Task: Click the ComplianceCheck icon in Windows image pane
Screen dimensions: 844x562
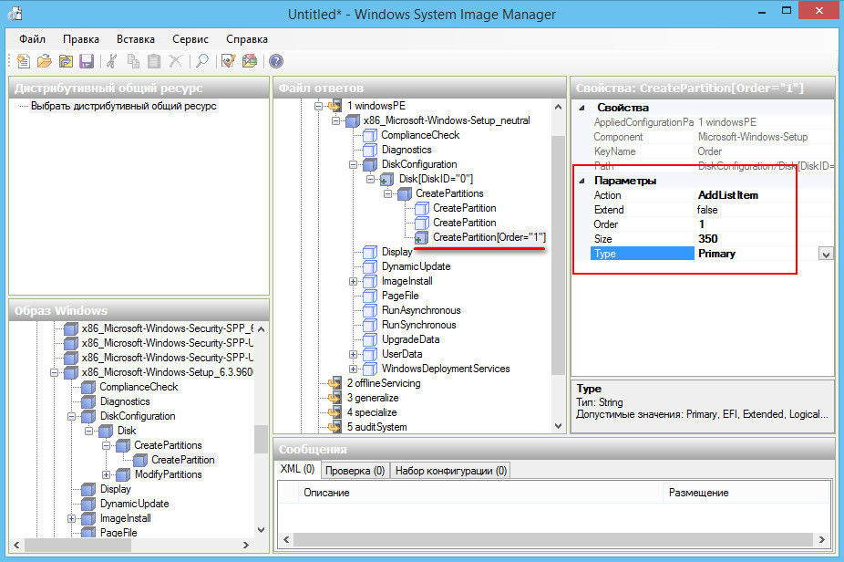Action: click(88, 387)
